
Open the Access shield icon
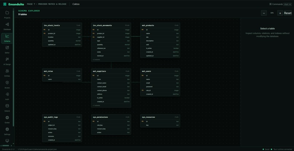[7, 83]
